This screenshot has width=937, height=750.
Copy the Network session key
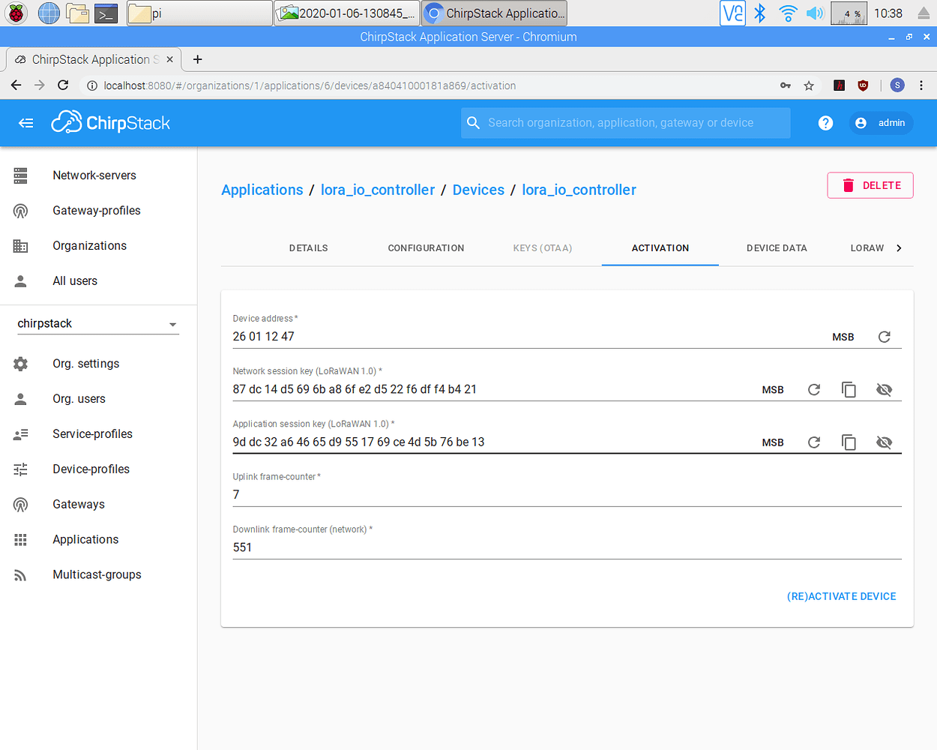click(x=849, y=389)
